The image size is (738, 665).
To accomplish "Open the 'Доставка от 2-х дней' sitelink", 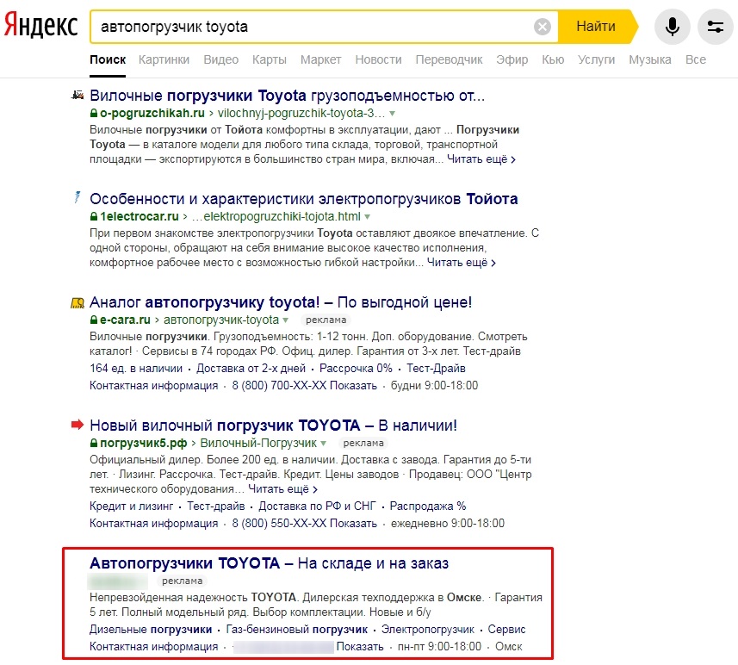I will (251, 368).
